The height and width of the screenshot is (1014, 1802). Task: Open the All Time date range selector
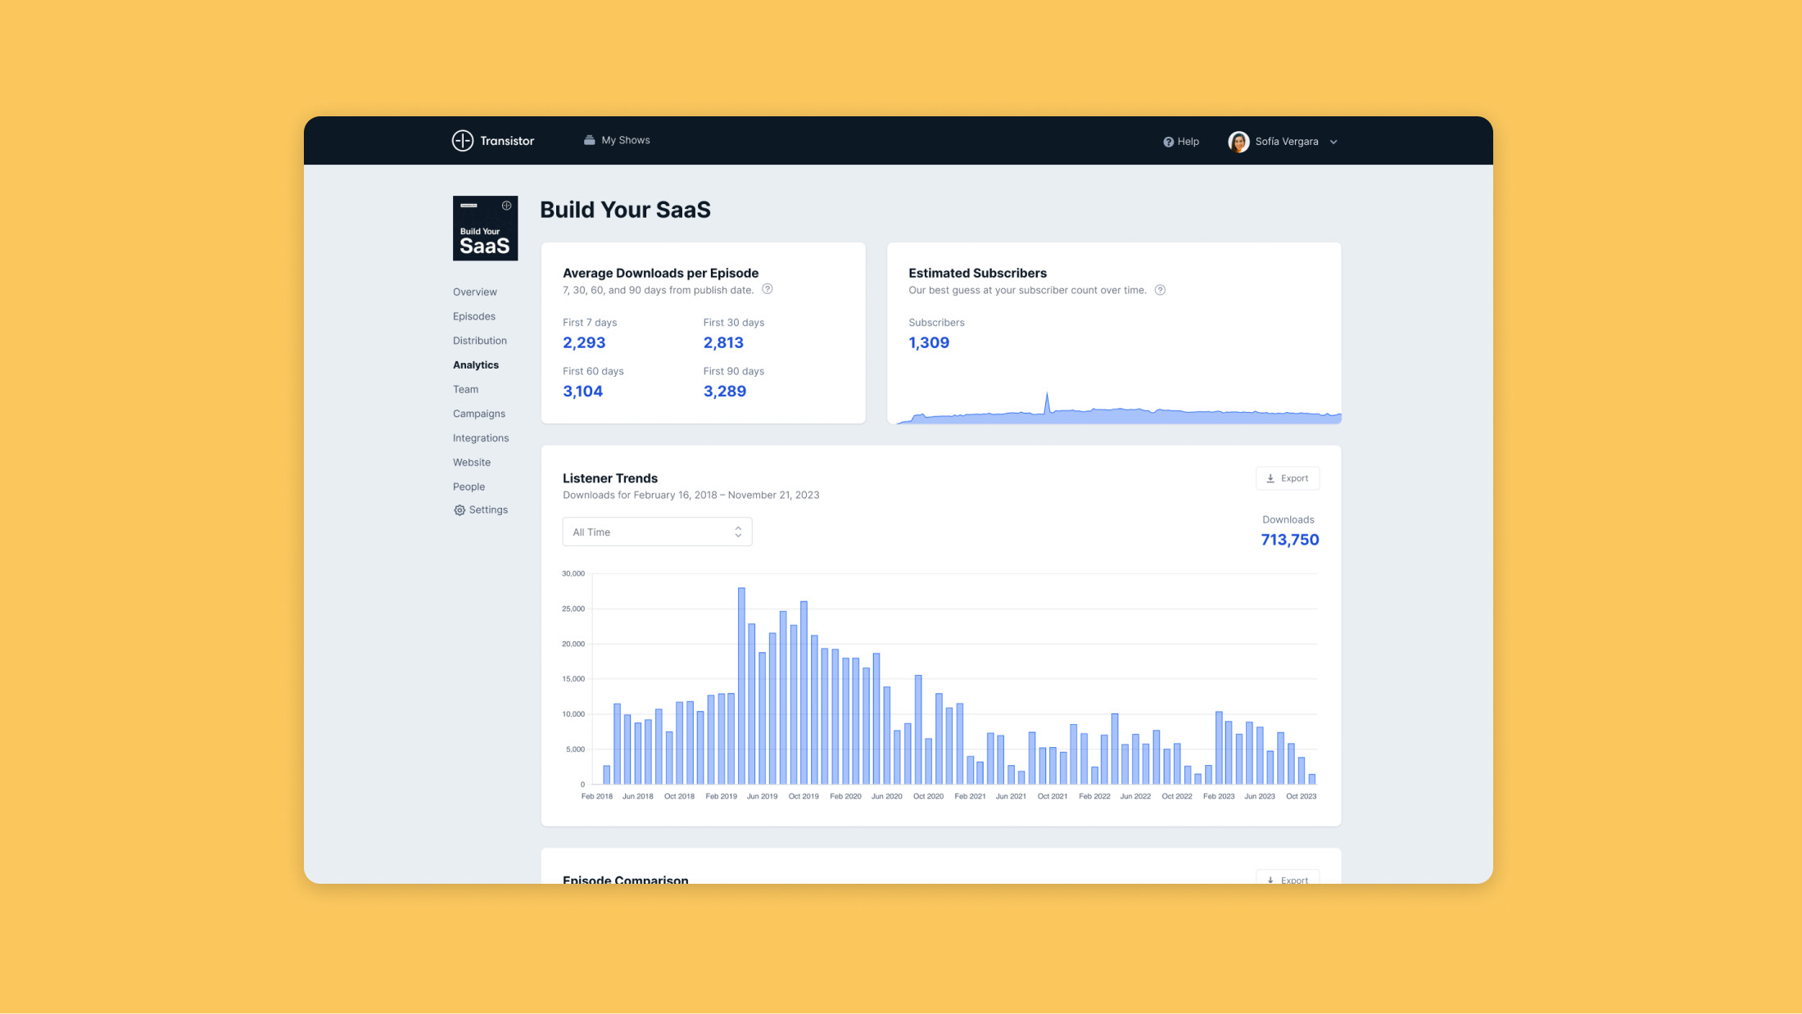[x=656, y=531]
